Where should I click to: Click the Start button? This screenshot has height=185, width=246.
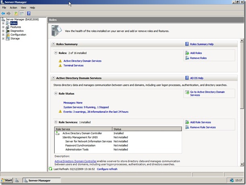pos(6,180)
